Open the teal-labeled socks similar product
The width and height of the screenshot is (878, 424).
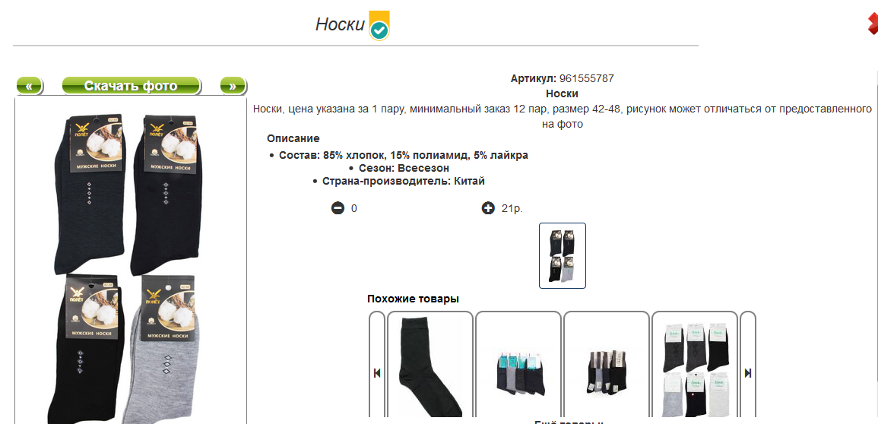click(x=518, y=365)
